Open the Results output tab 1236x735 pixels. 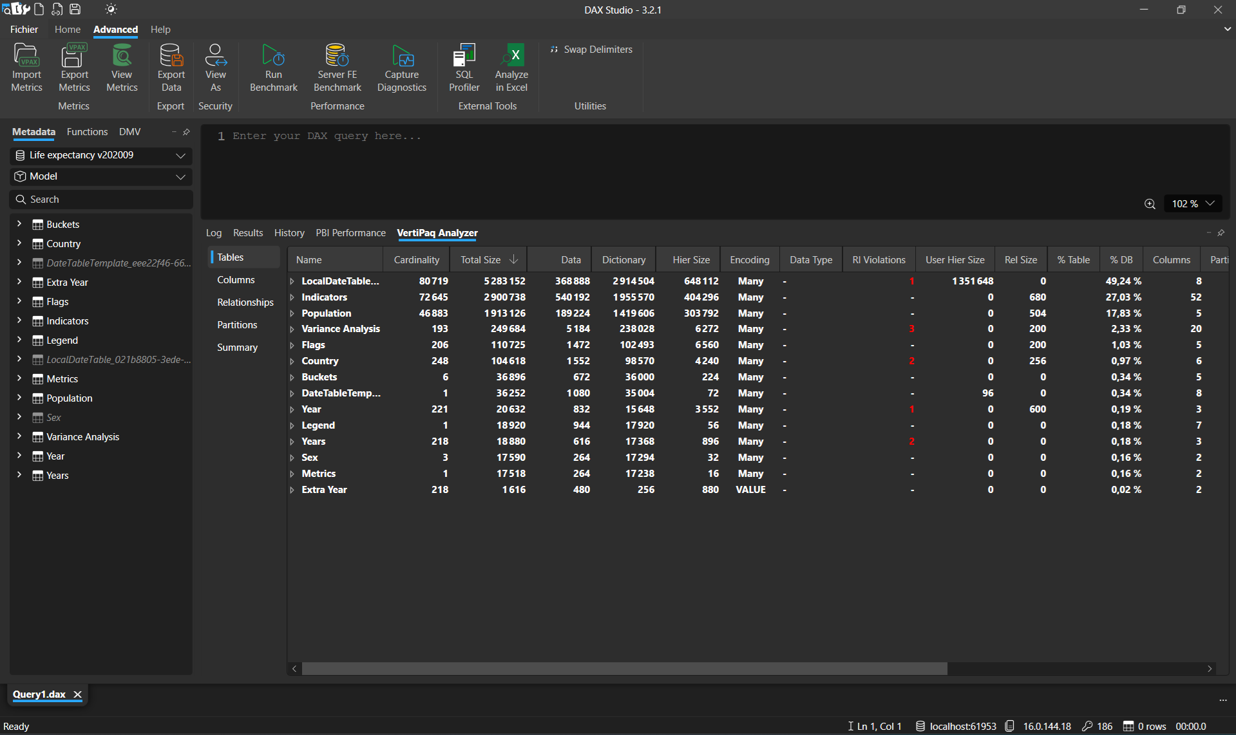[x=248, y=233]
